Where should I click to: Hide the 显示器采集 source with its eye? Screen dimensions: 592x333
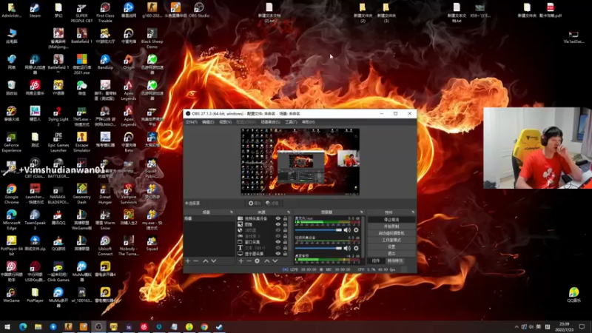(x=278, y=254)
